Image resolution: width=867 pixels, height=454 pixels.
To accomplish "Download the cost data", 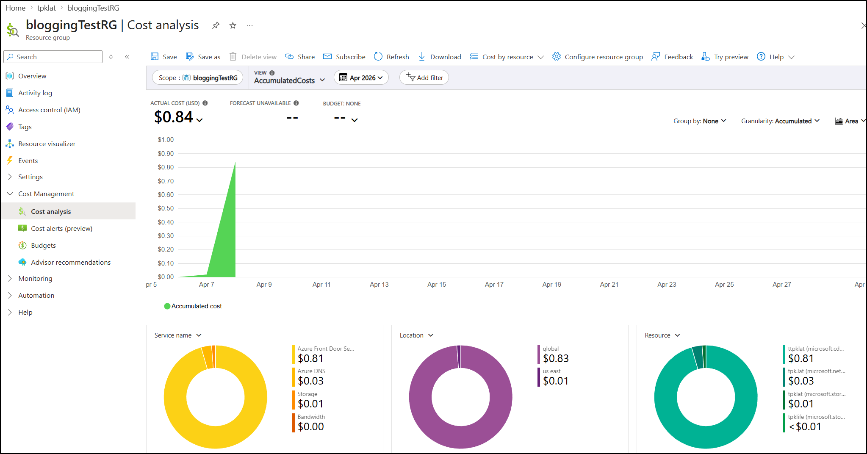I will pyautogui.click(x=440, y=57).
